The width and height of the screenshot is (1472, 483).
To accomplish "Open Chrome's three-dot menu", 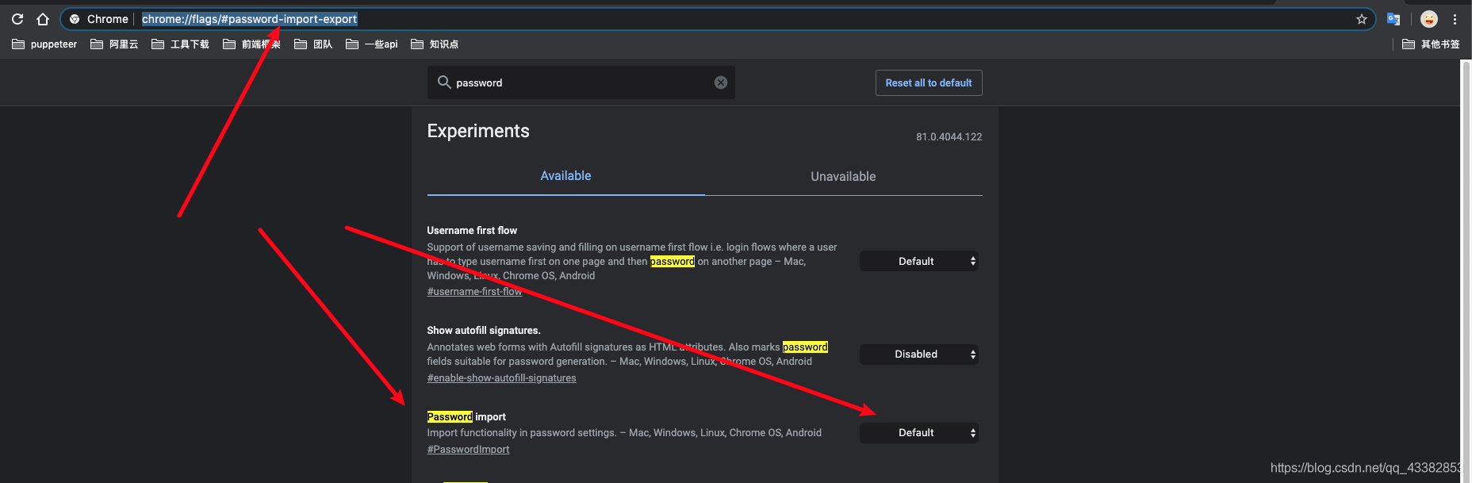I will point(1455,19).
